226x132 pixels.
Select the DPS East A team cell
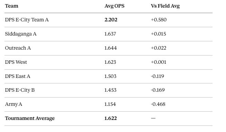click(18, 76)
